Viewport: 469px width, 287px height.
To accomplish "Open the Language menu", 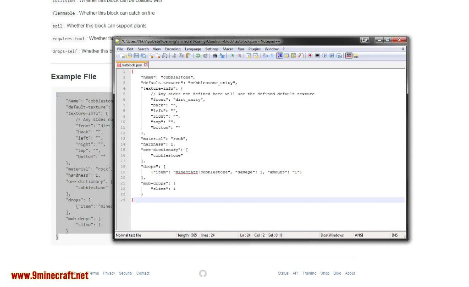I will [x=193, y=49].
